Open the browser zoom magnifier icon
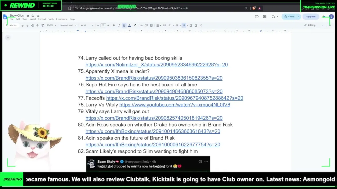 coord(246,8)
